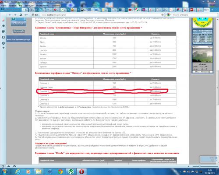Click the password wand key icon
This screenshot has height=175, width=219.
26,15
